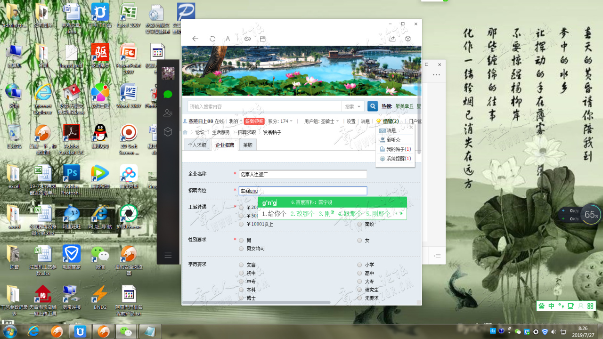
Task: Click the WeChat sidebar cube icon
Action: pyautogui.click(x=168, y=132)
